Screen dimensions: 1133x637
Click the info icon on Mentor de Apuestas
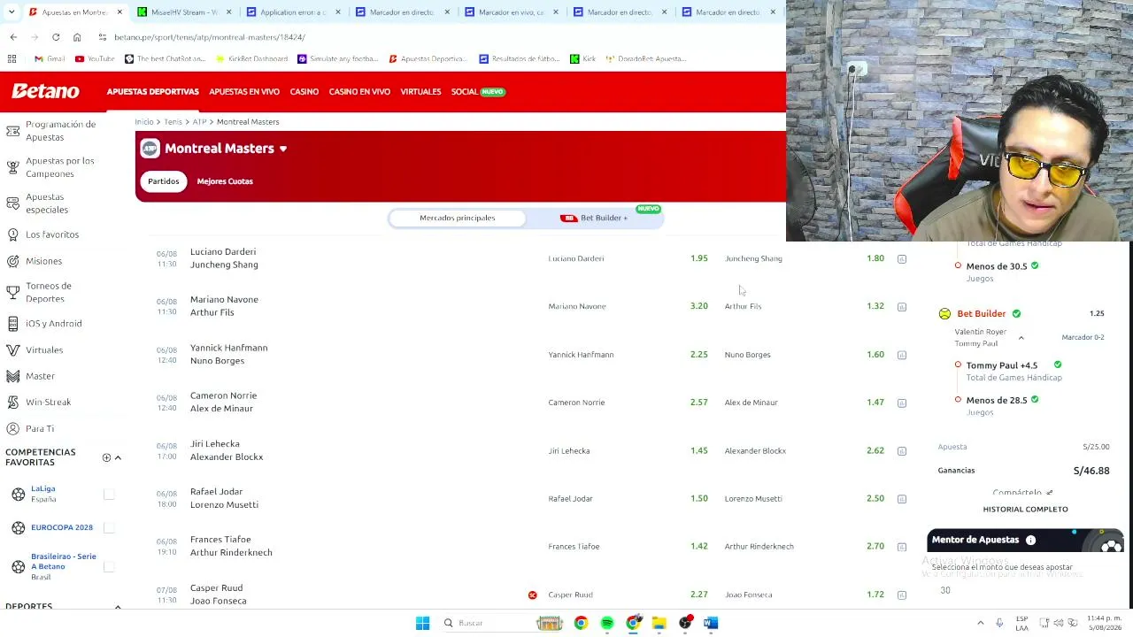pos(1030,540)
